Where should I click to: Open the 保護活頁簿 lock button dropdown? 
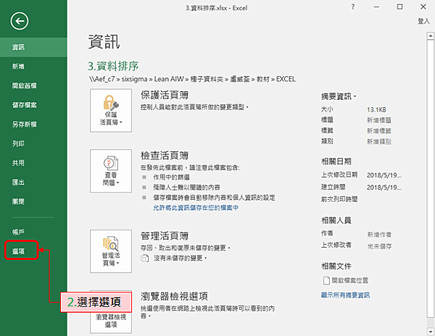pos(111,111)
